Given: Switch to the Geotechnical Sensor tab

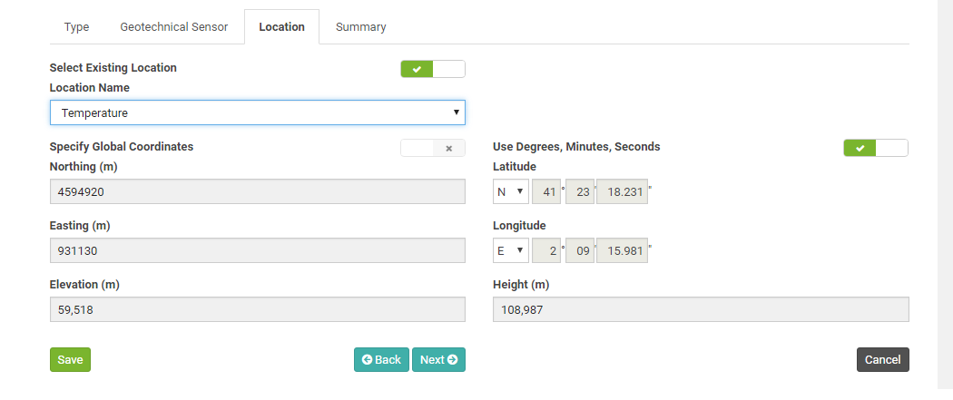Looking at the screenshot, I should [174, 26].
